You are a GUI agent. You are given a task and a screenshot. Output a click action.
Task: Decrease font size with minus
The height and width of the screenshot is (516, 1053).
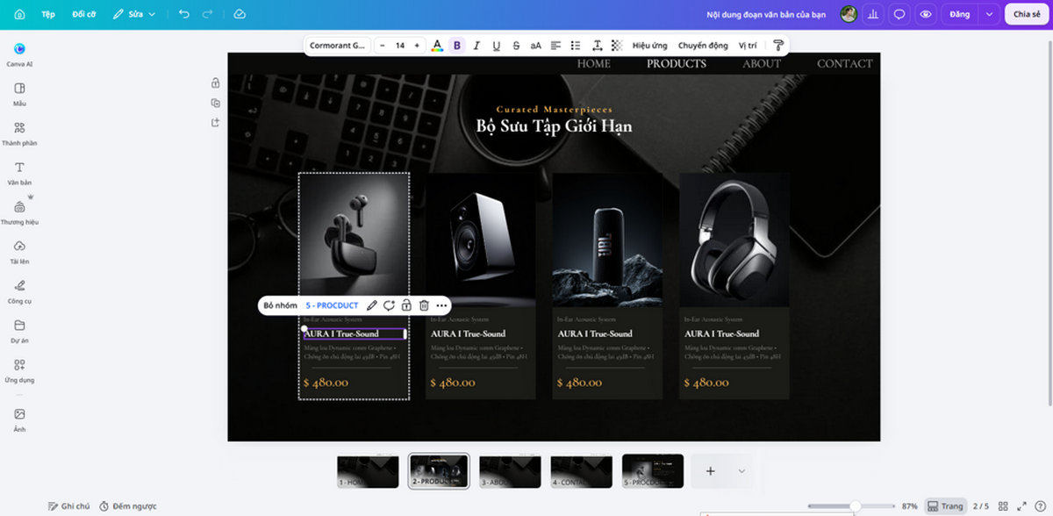[383, 46]
